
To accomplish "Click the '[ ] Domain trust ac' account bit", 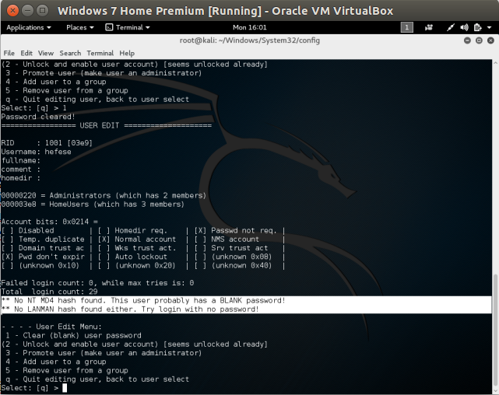I will pos(42,248).
